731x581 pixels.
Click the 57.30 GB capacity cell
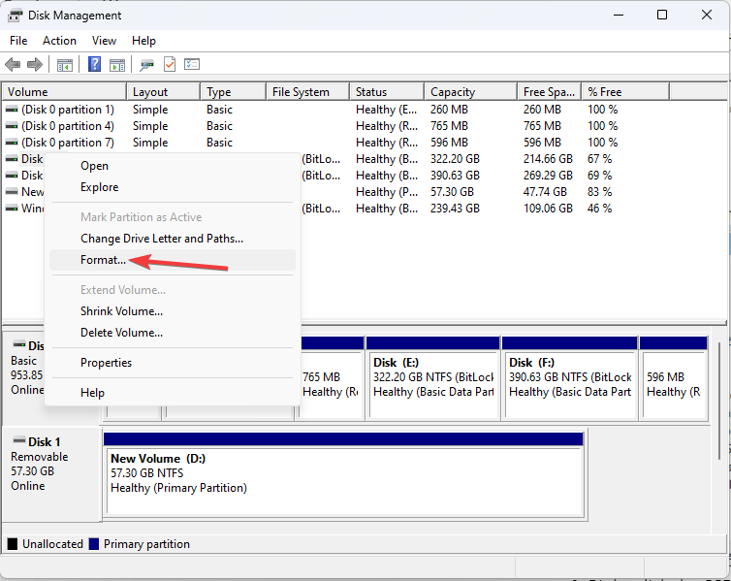451,192
